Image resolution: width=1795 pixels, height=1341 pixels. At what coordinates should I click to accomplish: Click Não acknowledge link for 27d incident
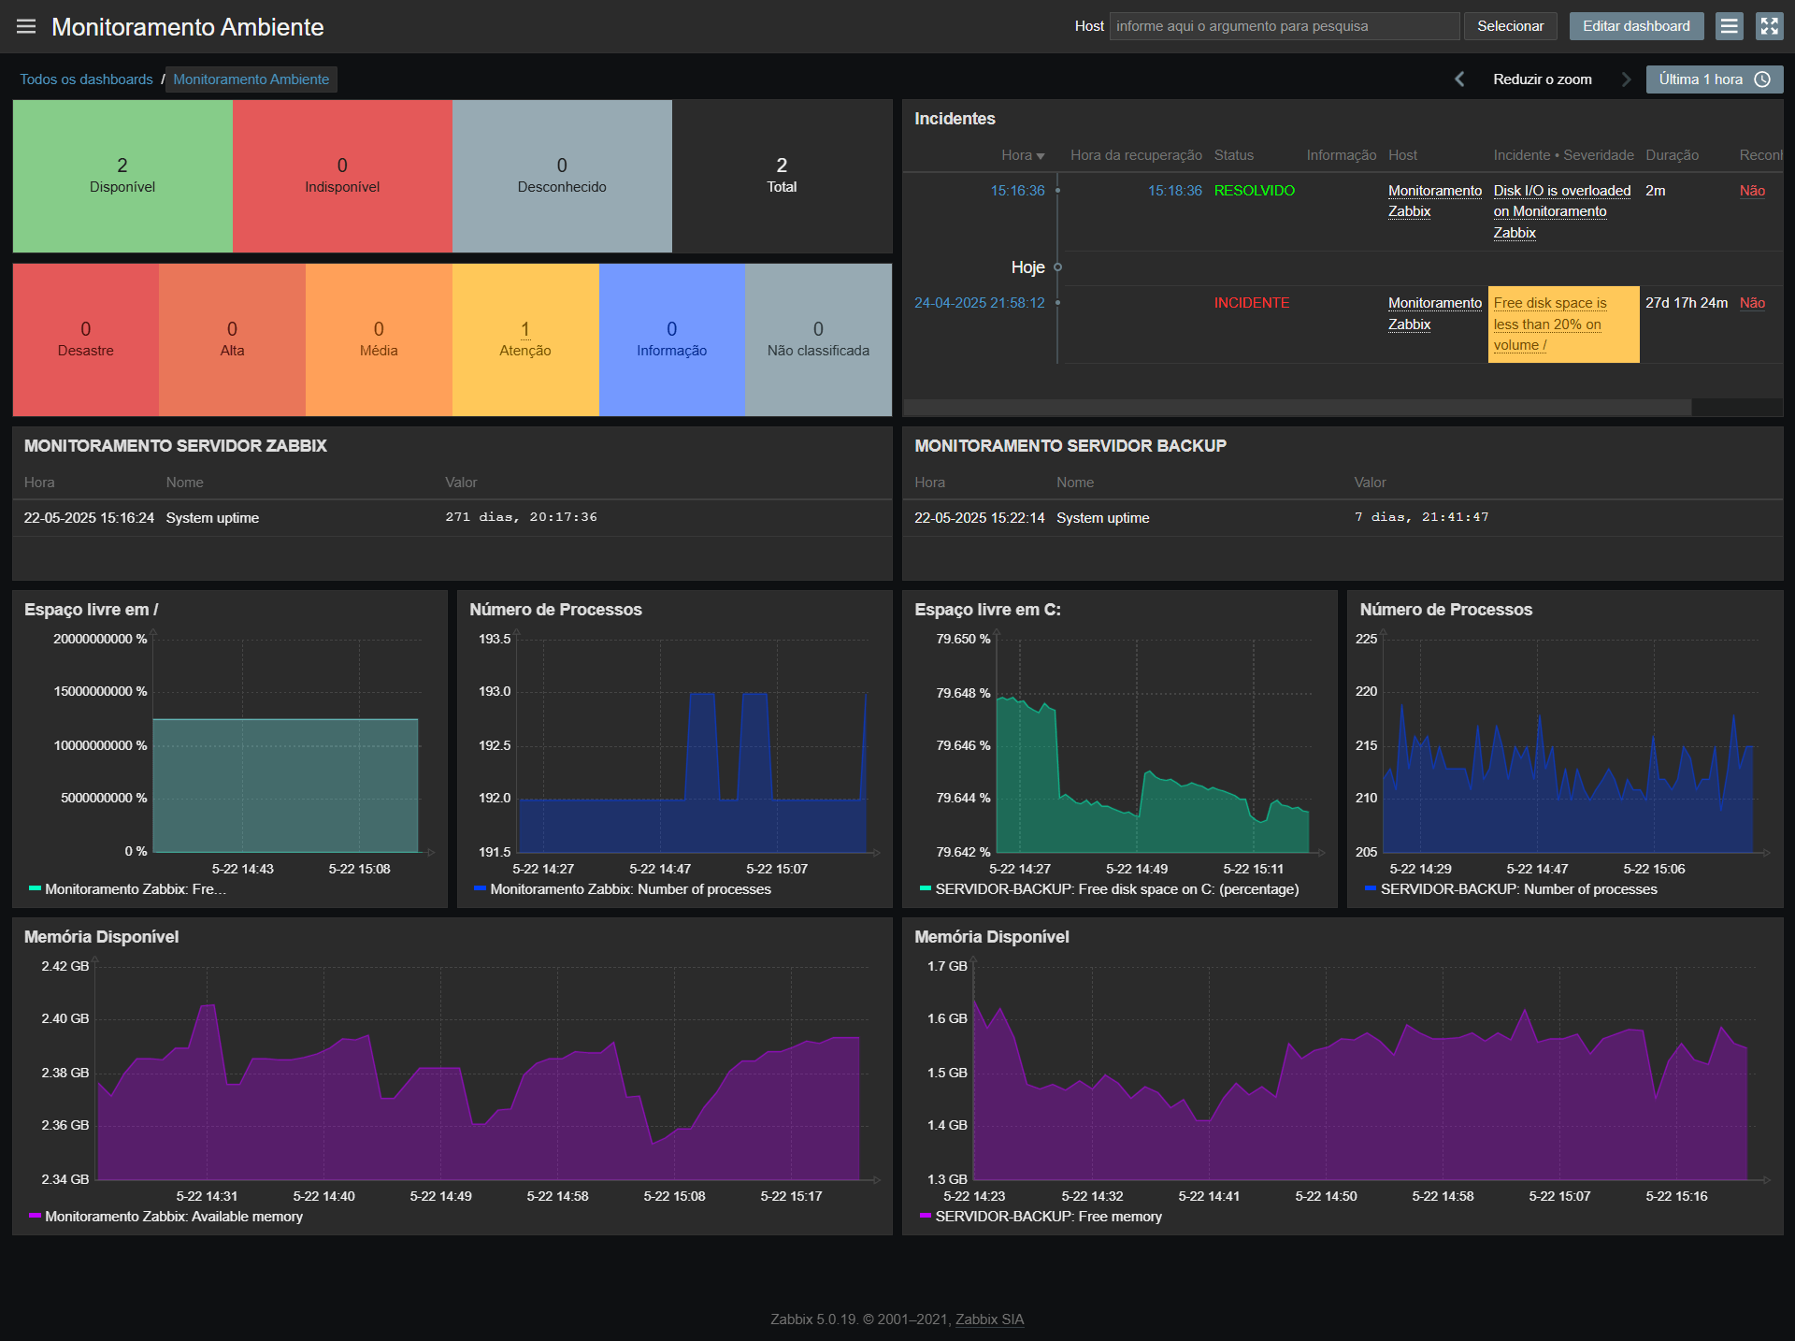(1751, 303)
